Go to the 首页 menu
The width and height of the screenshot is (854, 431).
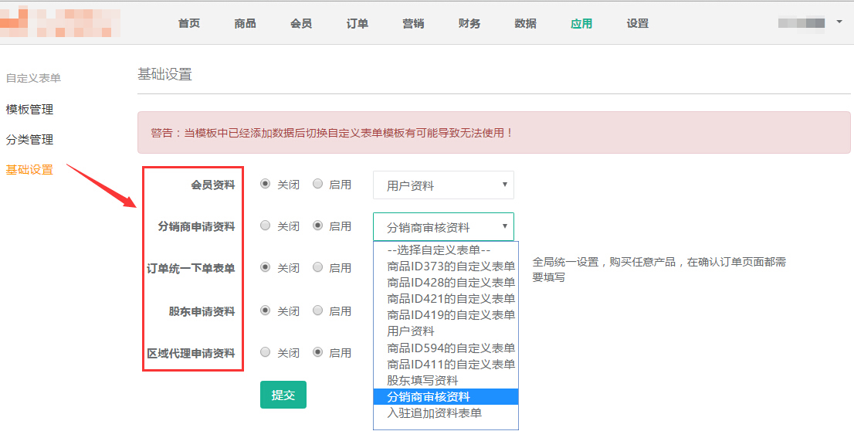coord(189,23)
